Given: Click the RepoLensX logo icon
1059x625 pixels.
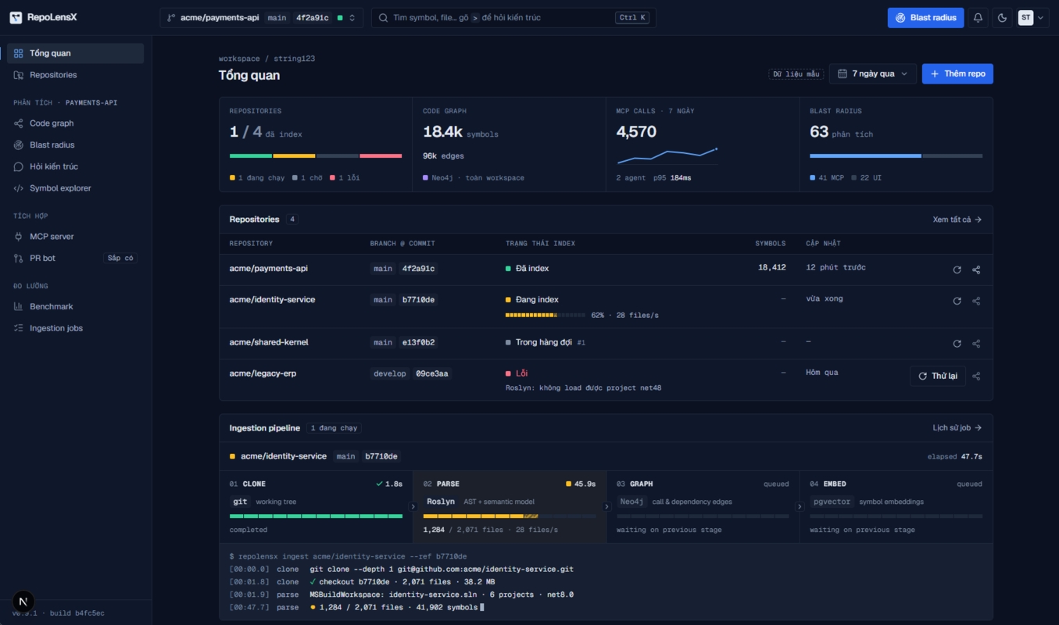Looking at the screenshot, I should click(16, 17).
